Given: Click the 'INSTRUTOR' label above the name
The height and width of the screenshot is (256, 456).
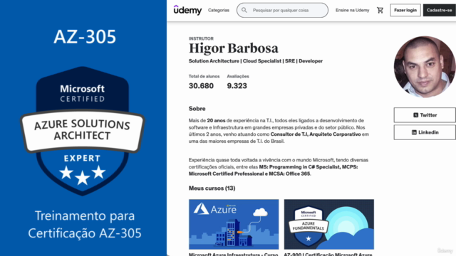Looking at the screenshot, I should pyautogui.click(x=201, y=38).
